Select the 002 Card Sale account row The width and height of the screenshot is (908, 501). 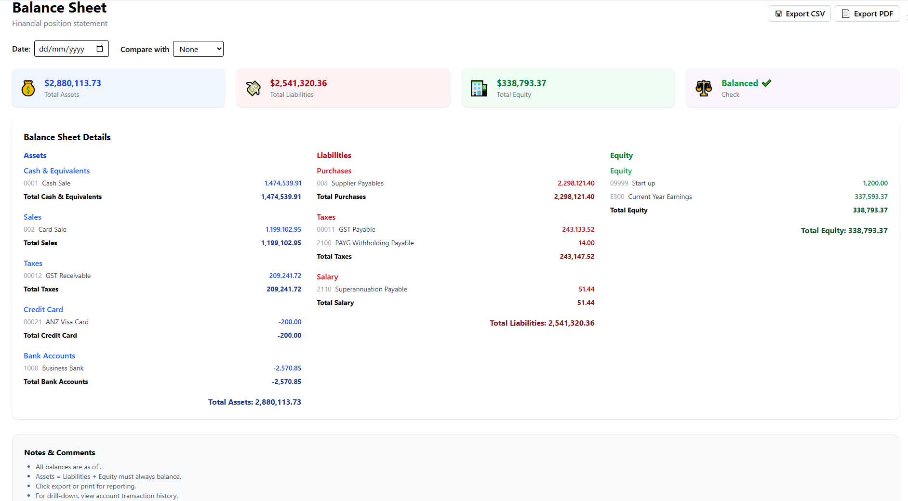(162, 229)
